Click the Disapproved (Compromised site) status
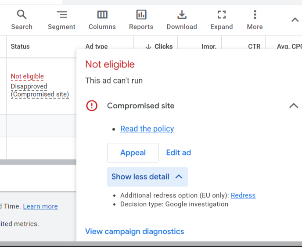This screenshot has height=247, width=302. tap(40, 90)
